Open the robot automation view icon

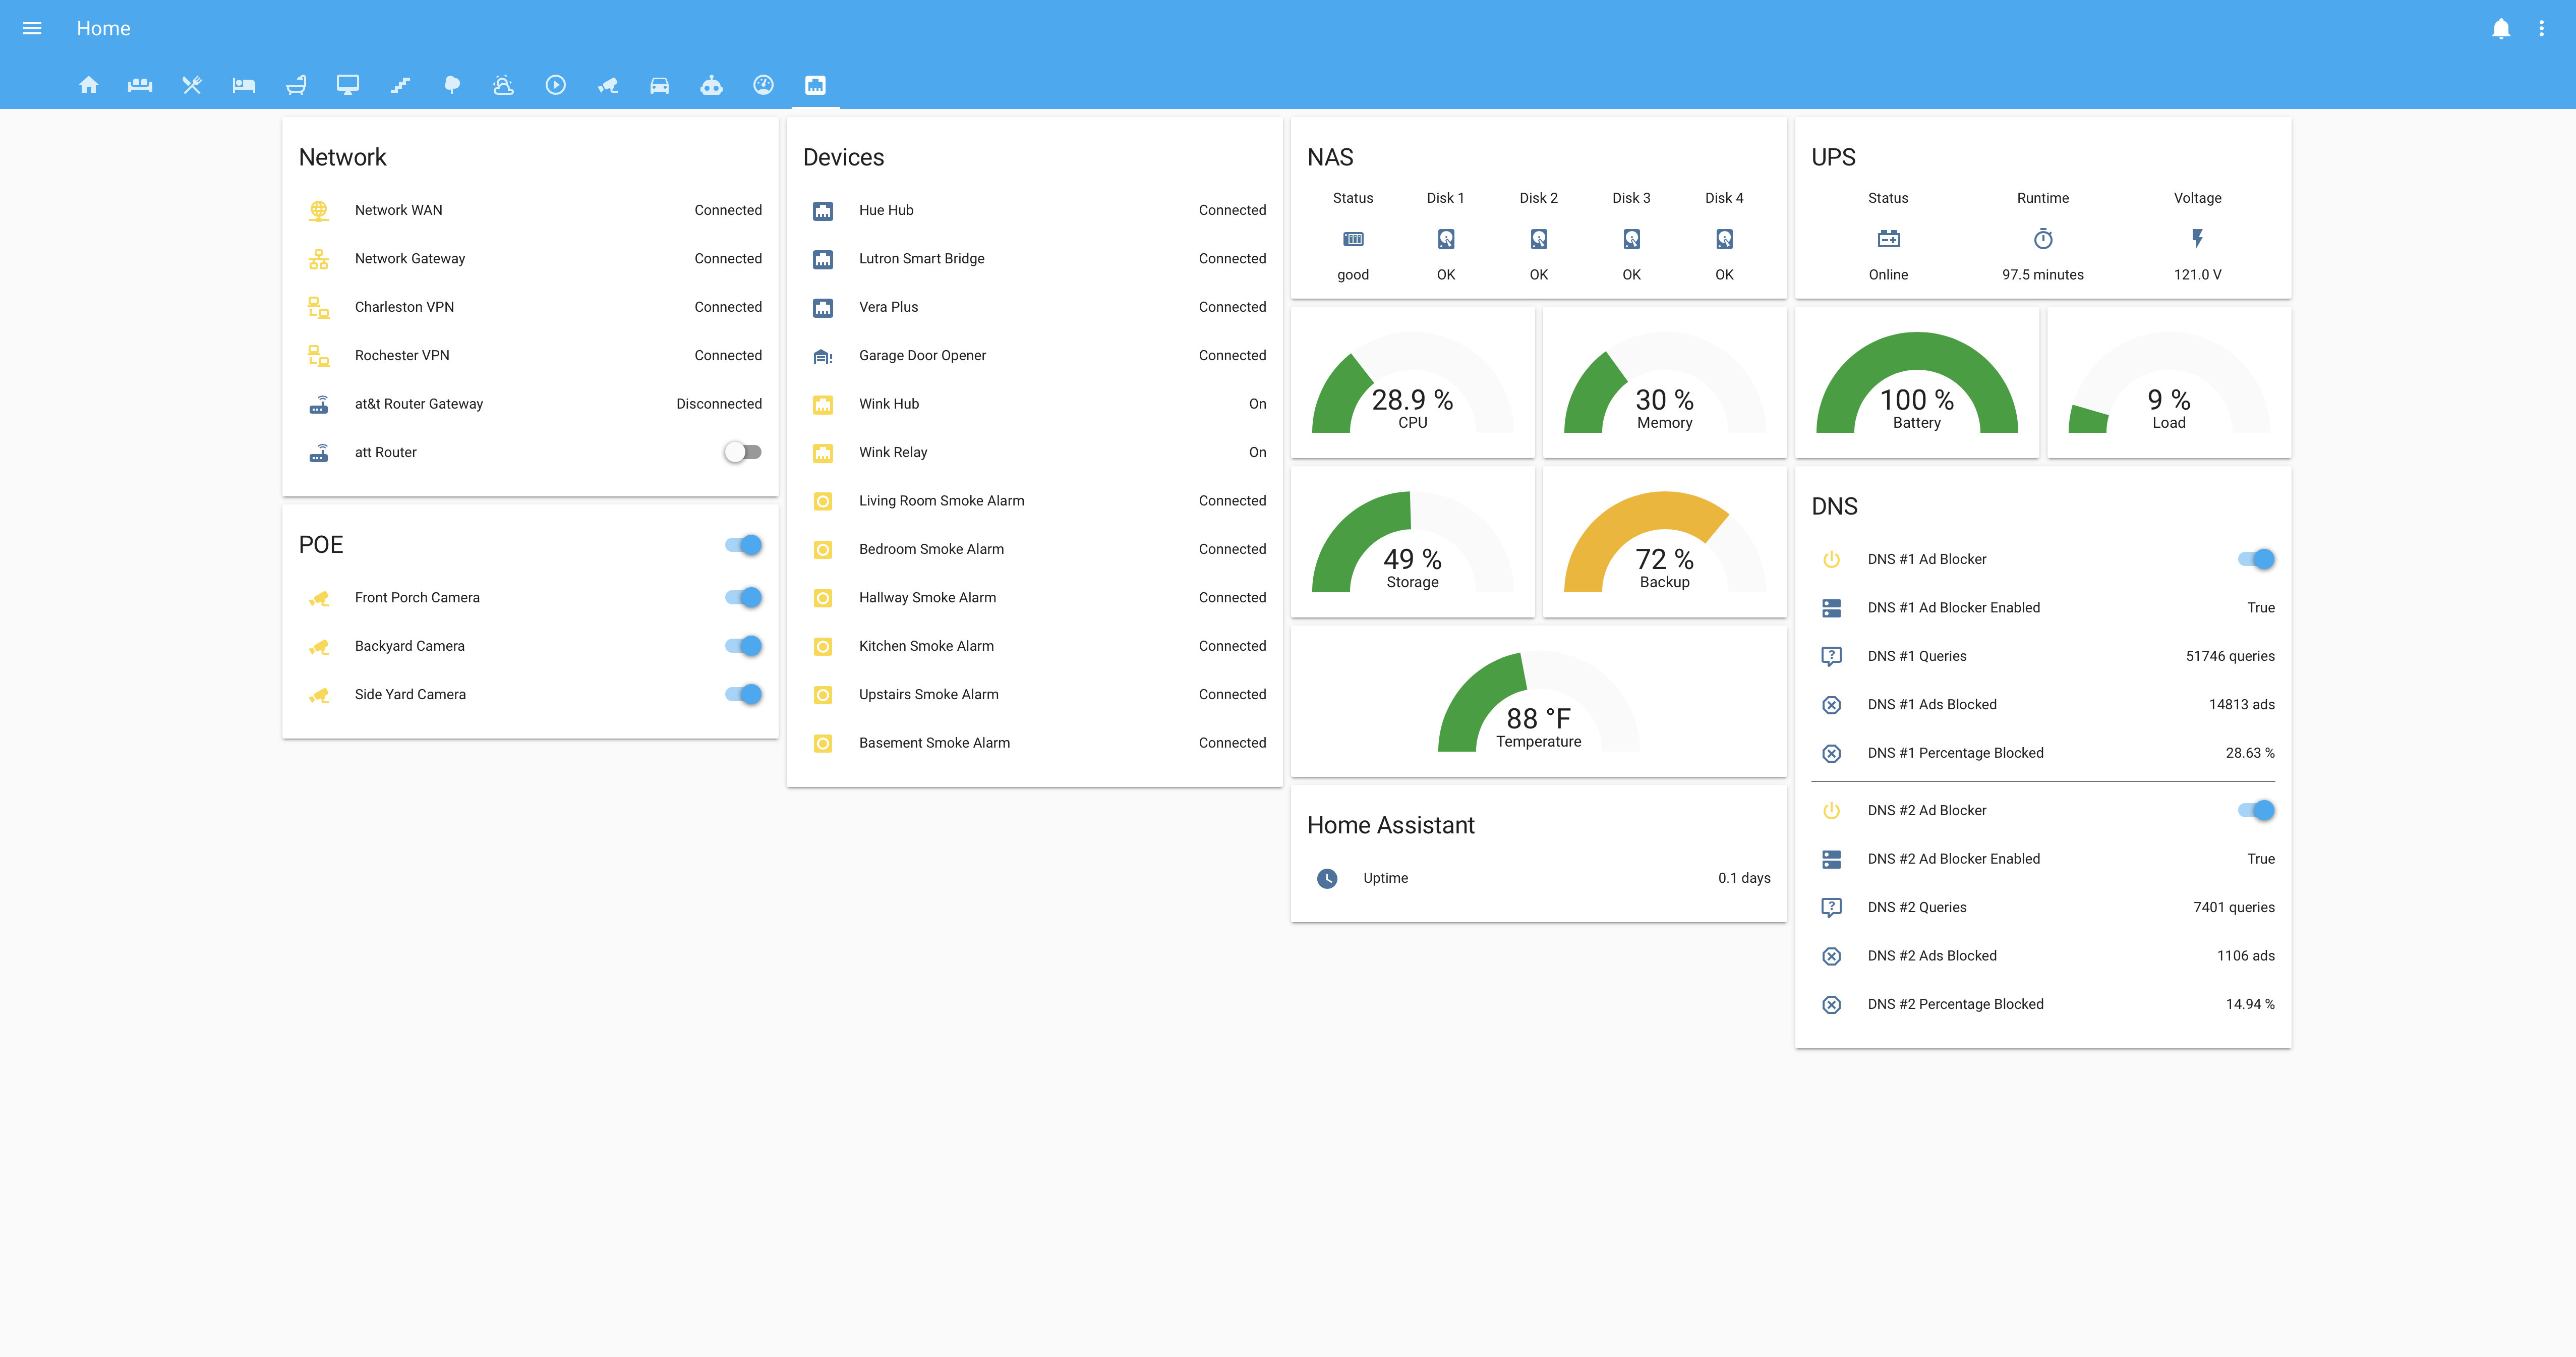click(x=711, y=85)
